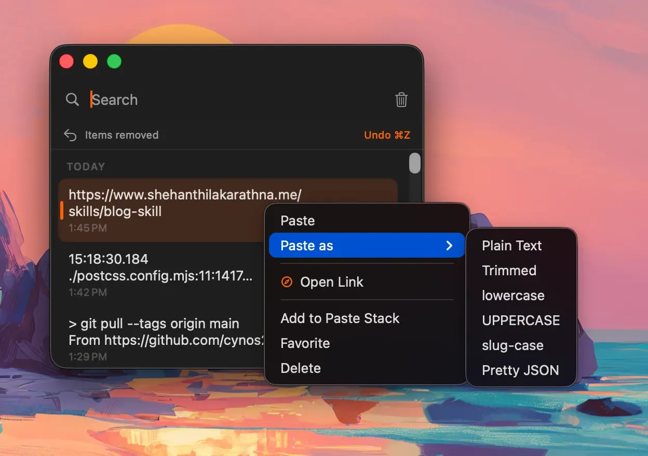Choose Pretty JSON paste format
648x456 pixels.
coord(521,370)
